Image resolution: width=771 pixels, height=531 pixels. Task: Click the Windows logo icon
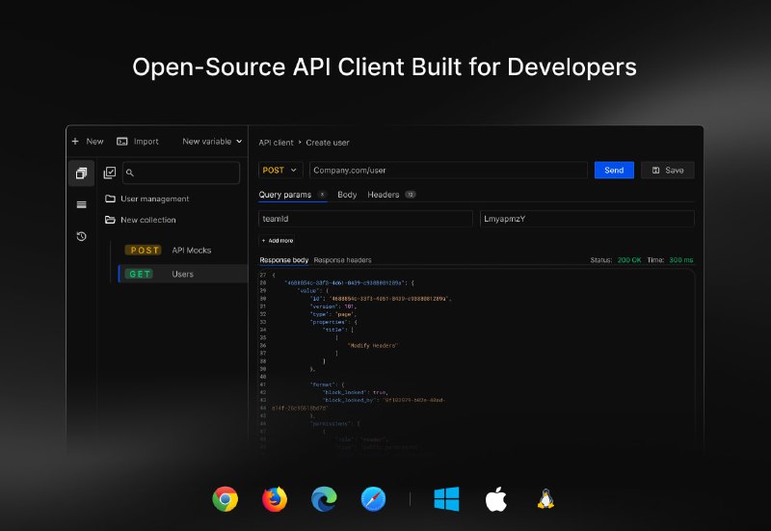coord(446,498)
